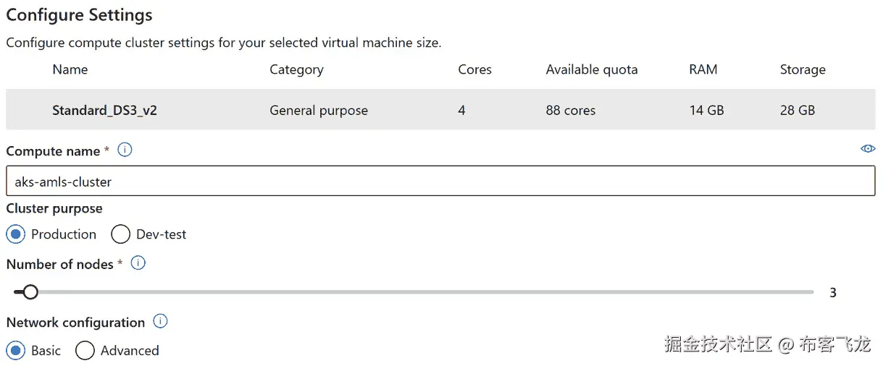Click the General purpose category cell
The height and width of the screenshot is (366, 883).
tap(319, 111)
